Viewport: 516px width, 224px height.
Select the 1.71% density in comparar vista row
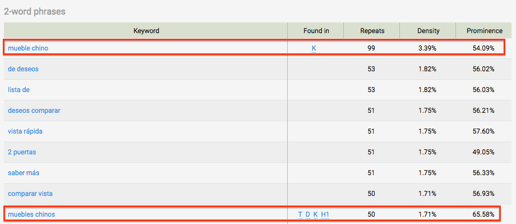click(427, 194)
